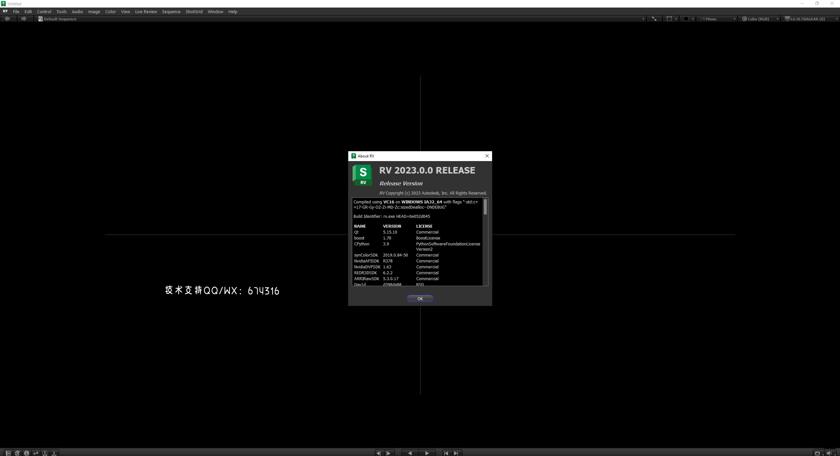Open the Mono stereo mode dropdown
This screenshot has width=840, height=456.
click(718, 19)
